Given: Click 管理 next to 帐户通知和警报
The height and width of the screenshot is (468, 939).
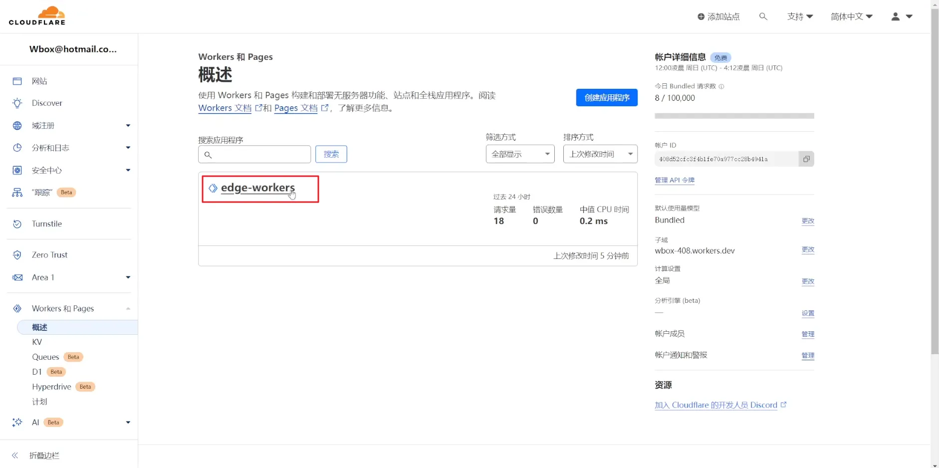Looking at the screenshot, I should click(x=808, y=356).
